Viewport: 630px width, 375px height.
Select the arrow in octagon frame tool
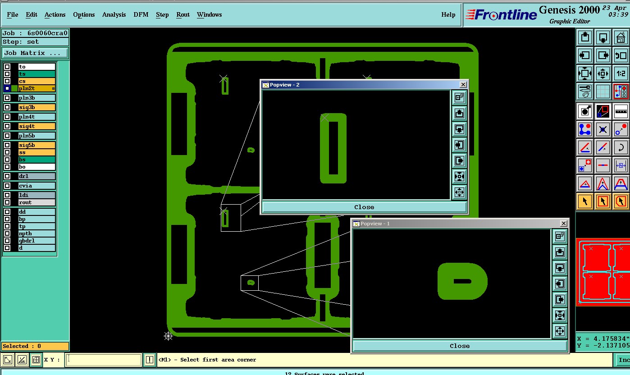click(x=621, y=201)
